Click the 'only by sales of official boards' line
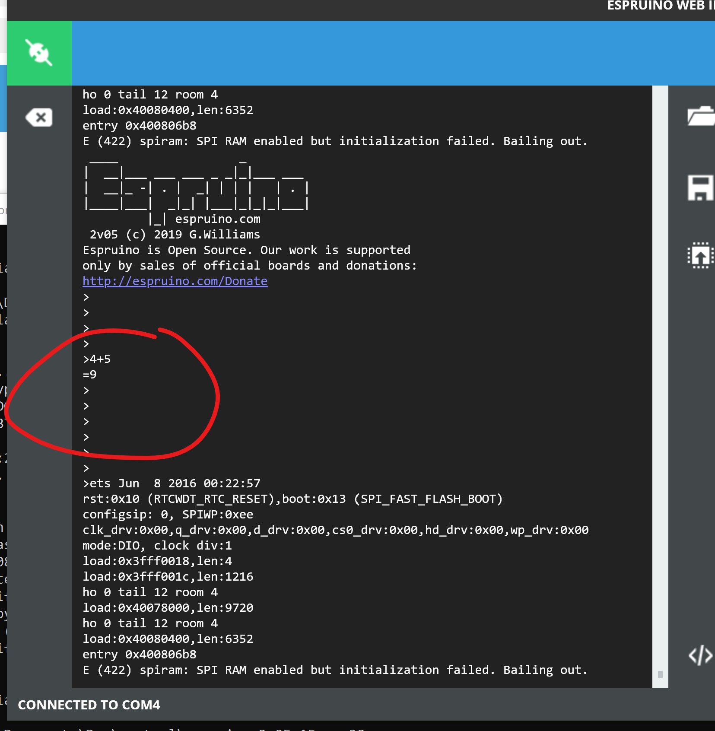The height and width of the screenshot is (731, 715). point(250,266)
